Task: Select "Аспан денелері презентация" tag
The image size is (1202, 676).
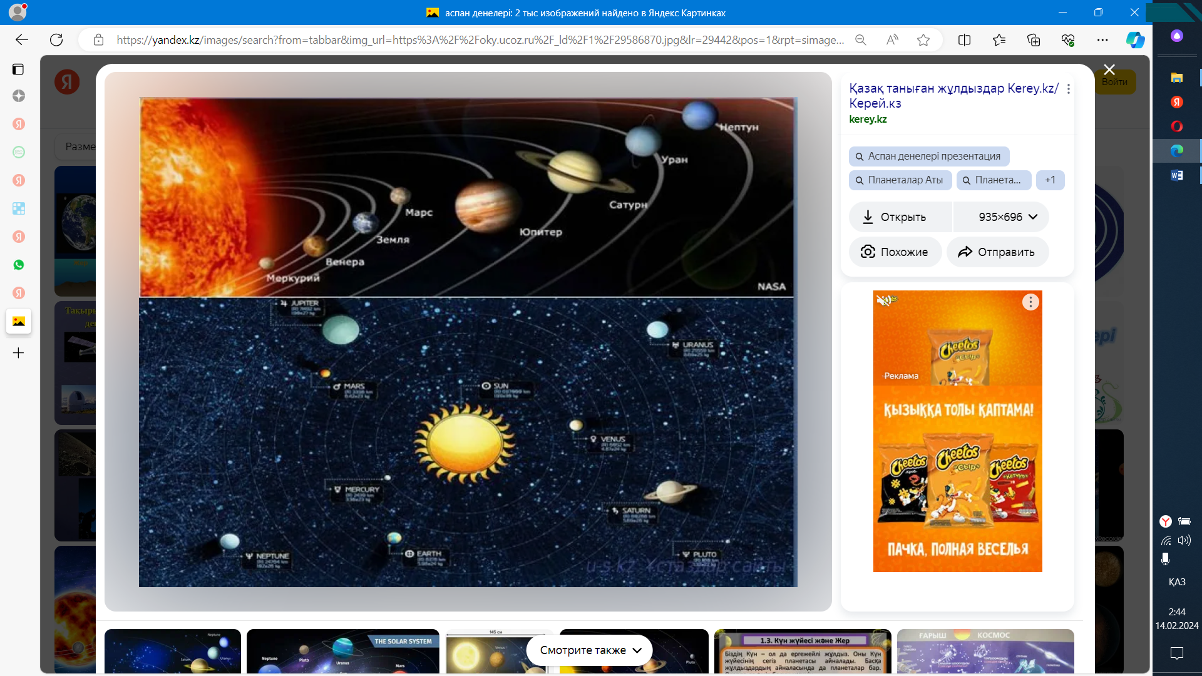Action: point(929,156)
